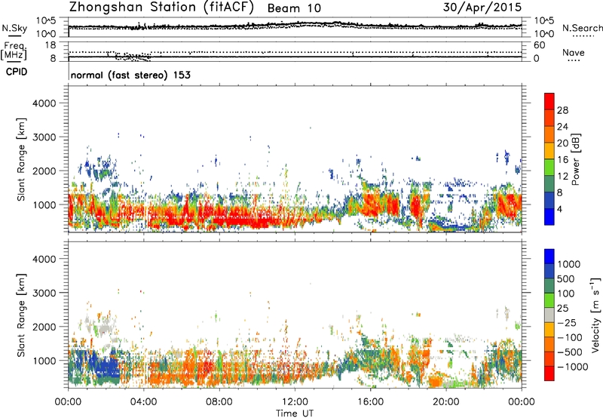The width and height of the screenshot is (603, 418).
Task: Select the CPID label
Action: [x=17, y=72]
